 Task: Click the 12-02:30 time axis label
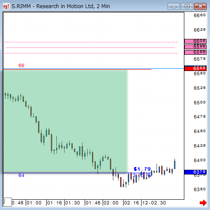tap(154, 203)
